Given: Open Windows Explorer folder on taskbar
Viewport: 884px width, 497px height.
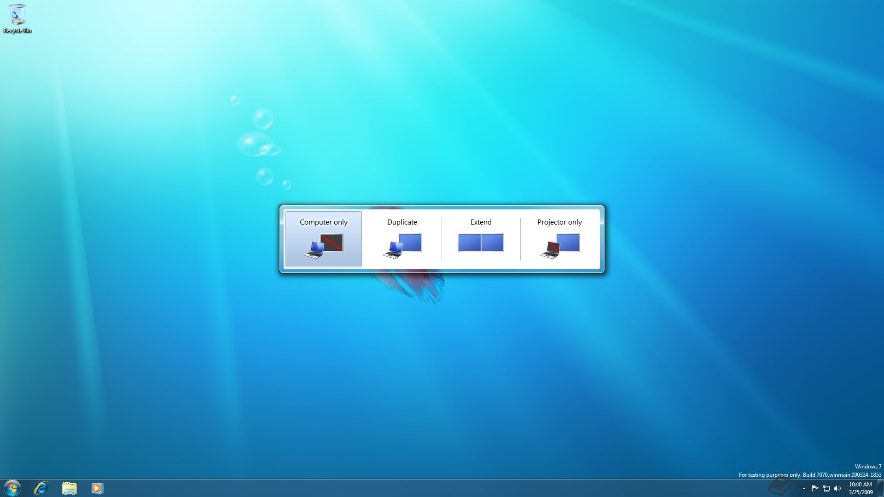Looking at the screenshot, I should click(69, 488).
